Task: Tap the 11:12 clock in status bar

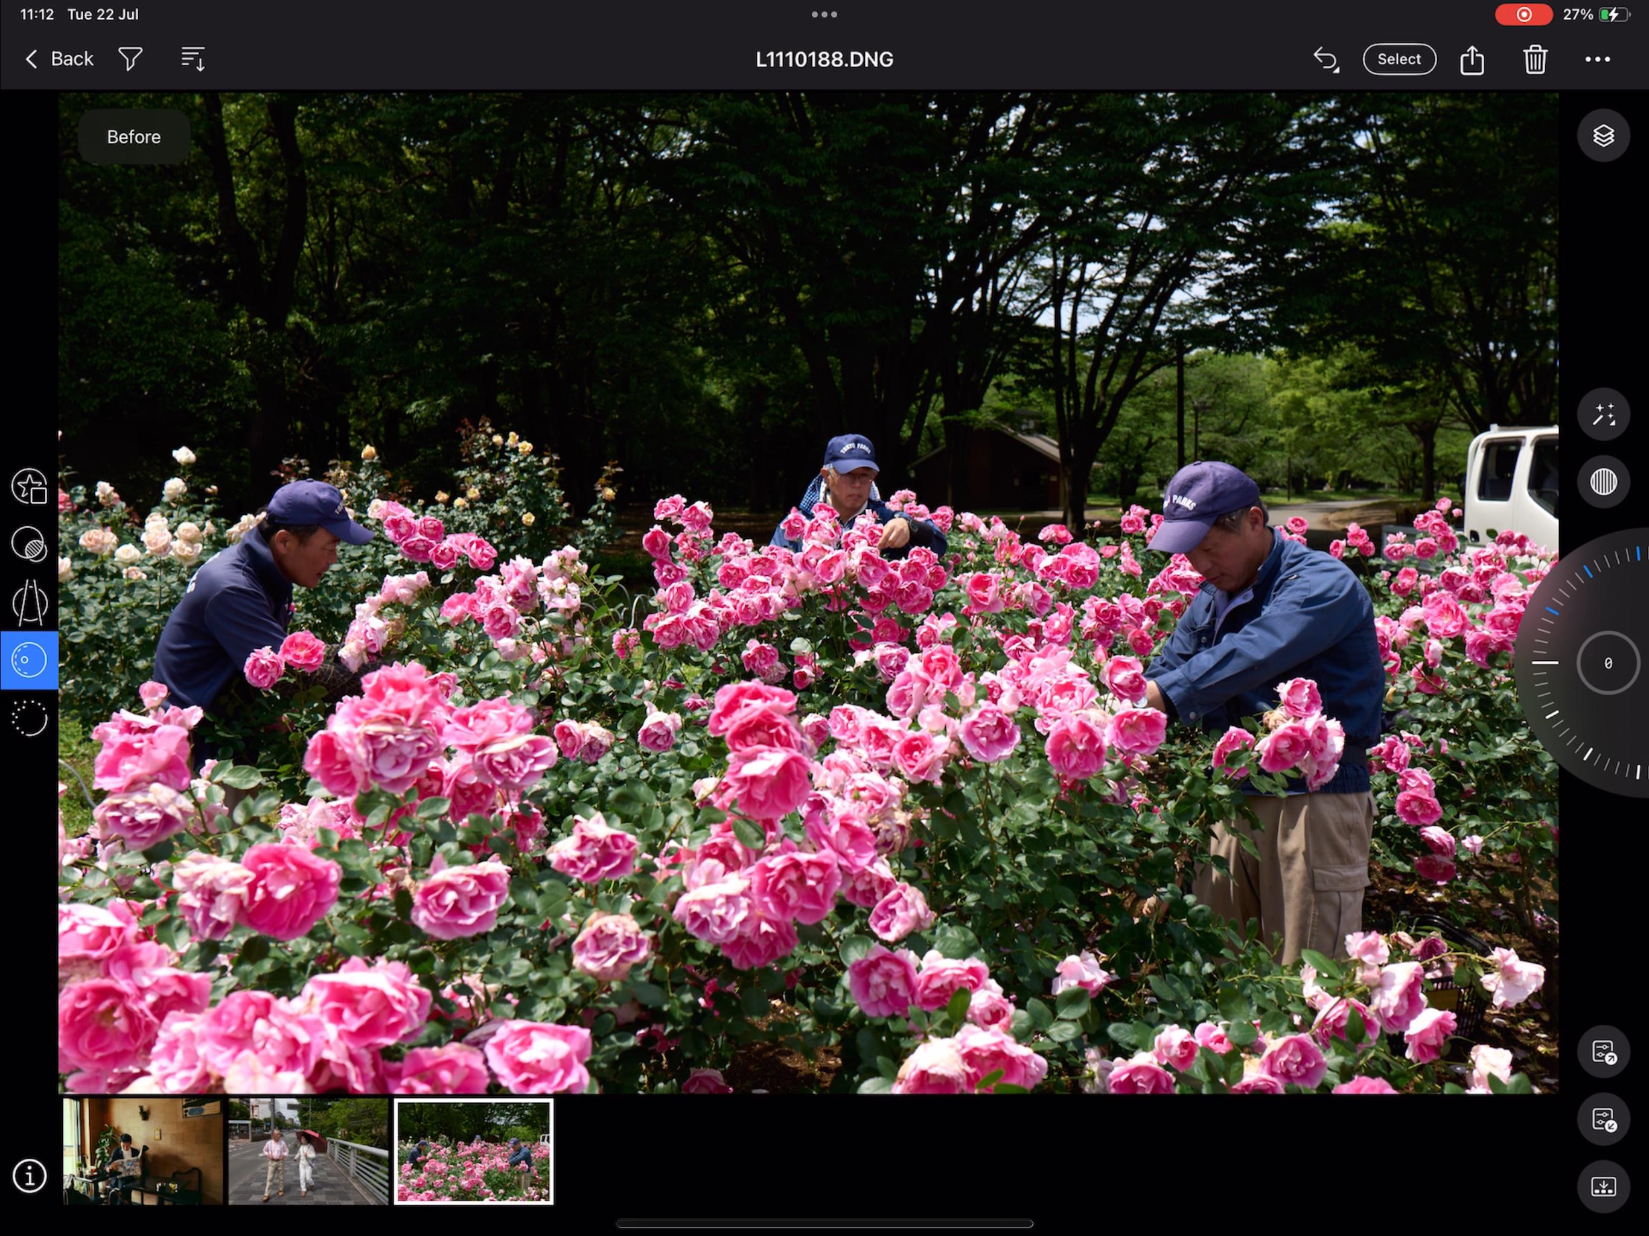Action: 37,14
